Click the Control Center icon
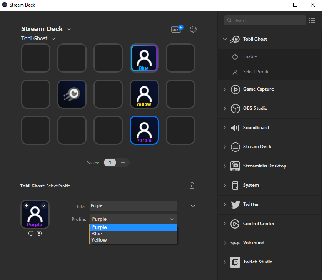The image size is (322, 280). [x=235, y=224]
